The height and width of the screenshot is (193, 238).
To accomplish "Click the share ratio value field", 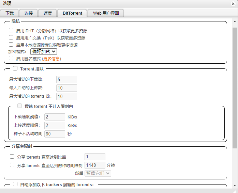I will coord(95,157).
